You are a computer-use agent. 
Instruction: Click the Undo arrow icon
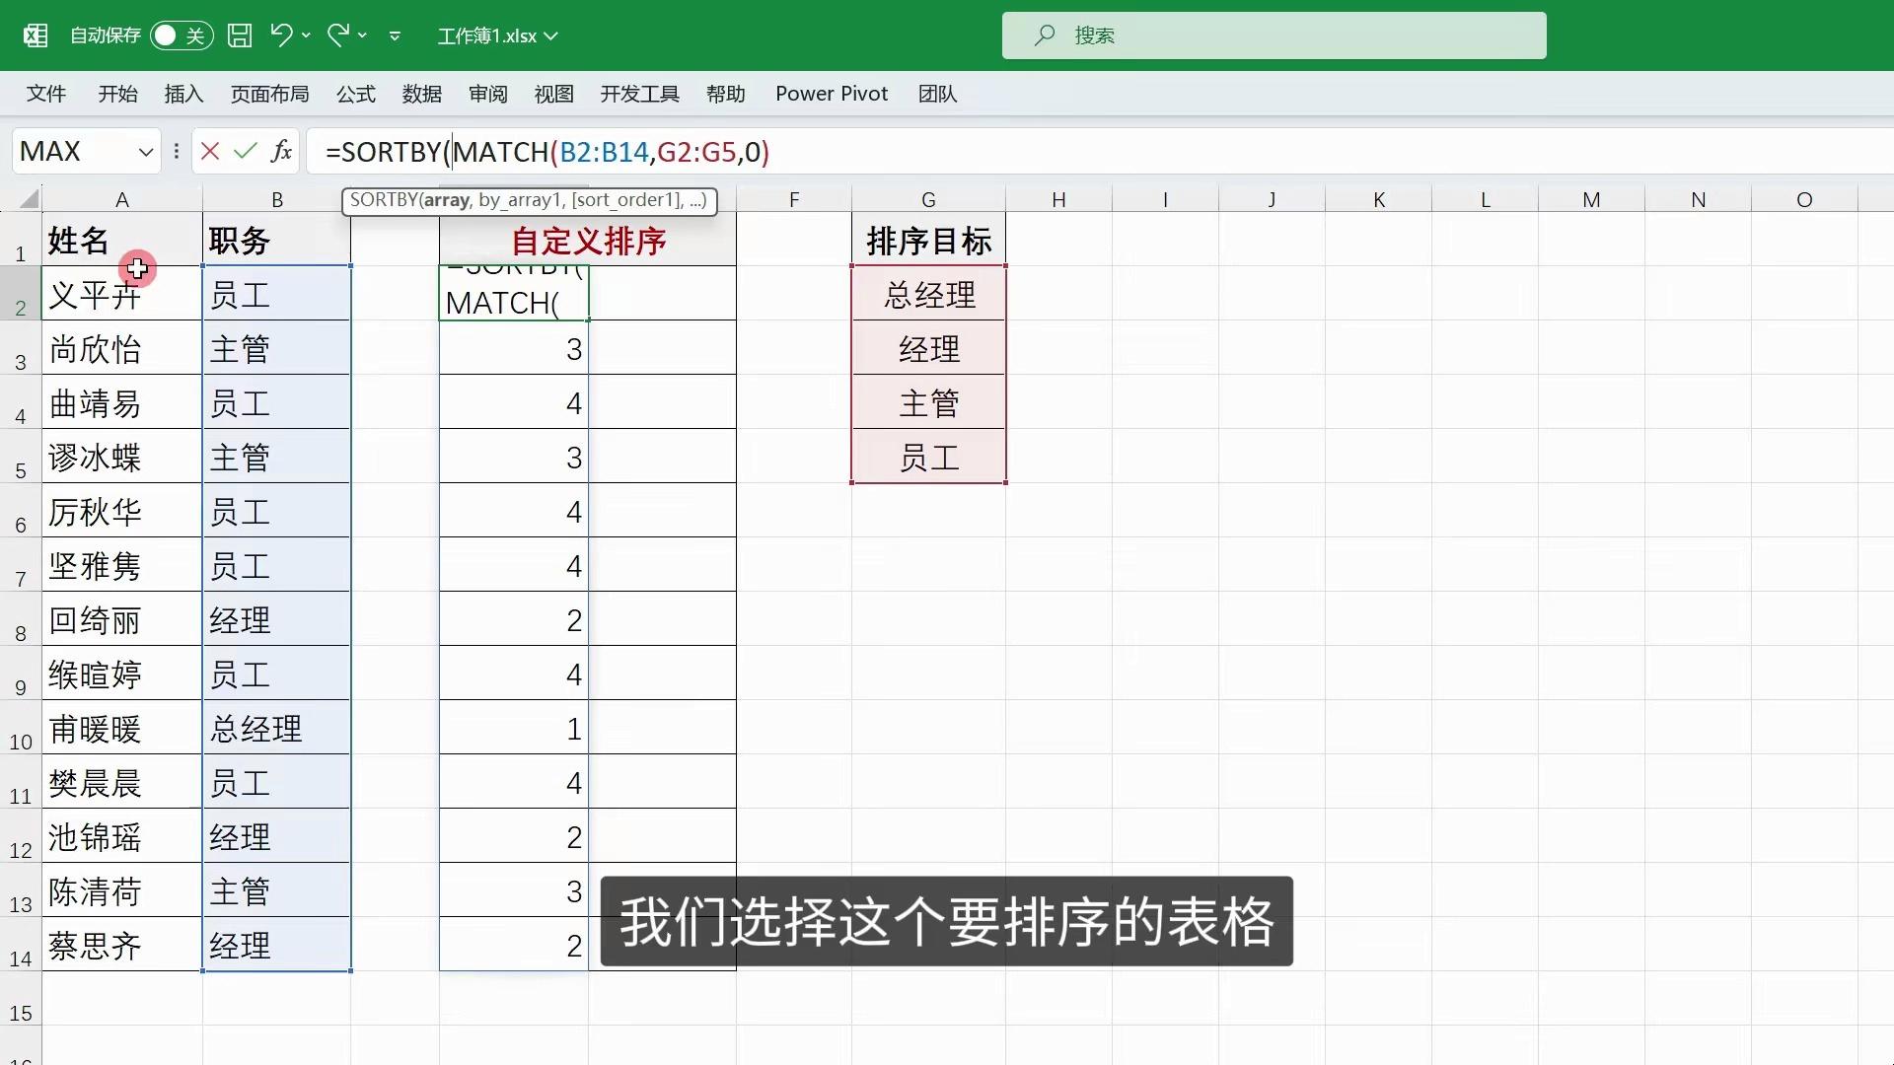[281, 35]
